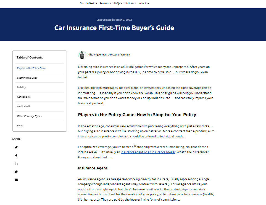Share the article on LinkedIn
The image size is (266, 205).
pos(16,164)
